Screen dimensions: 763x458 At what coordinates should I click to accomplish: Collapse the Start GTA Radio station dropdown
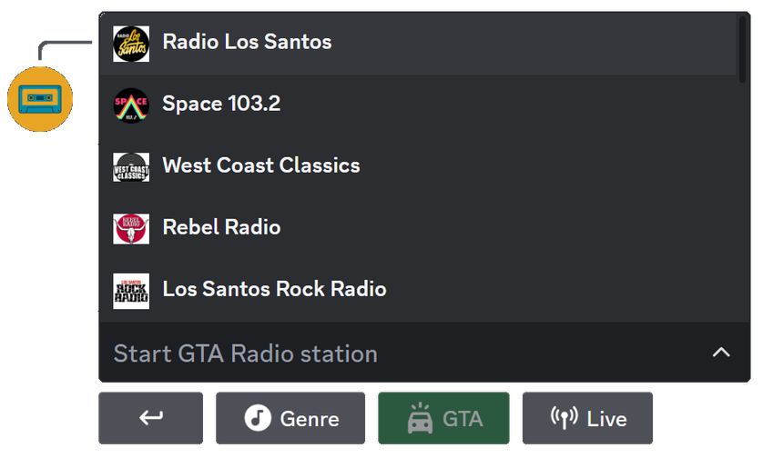pyautogui.click(x=424, y=352)
